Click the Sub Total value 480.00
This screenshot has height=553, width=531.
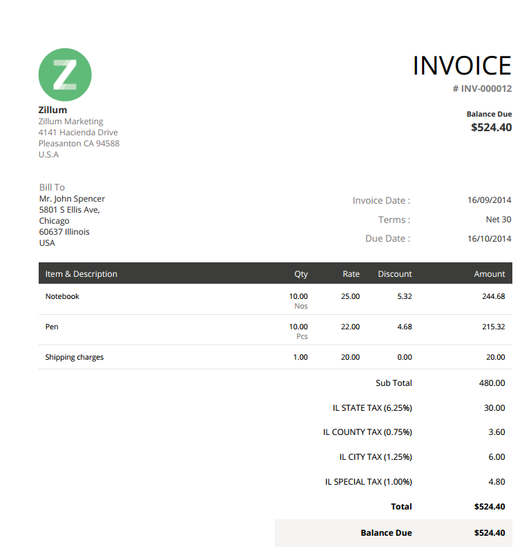tap(492, 383)
